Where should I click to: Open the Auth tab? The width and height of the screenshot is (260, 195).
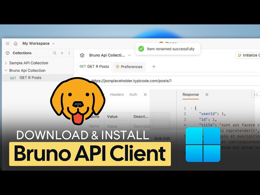point(133,95)
